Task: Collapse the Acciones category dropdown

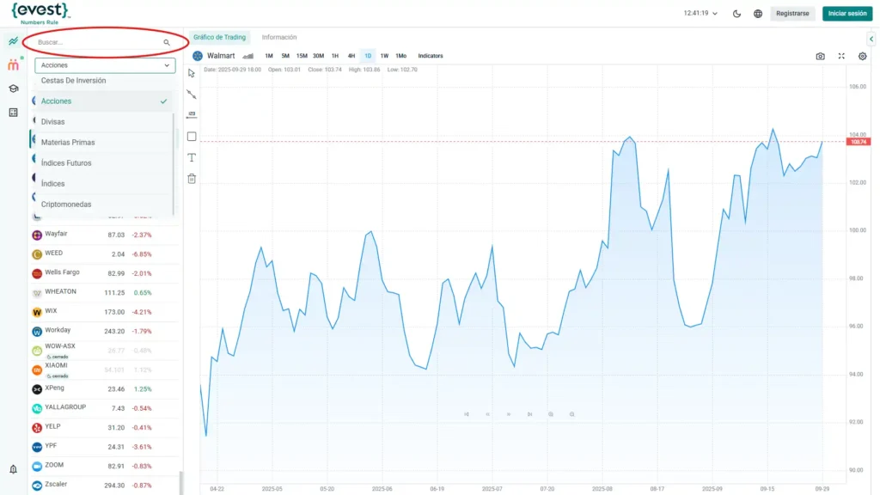Action: pos(105,65)
